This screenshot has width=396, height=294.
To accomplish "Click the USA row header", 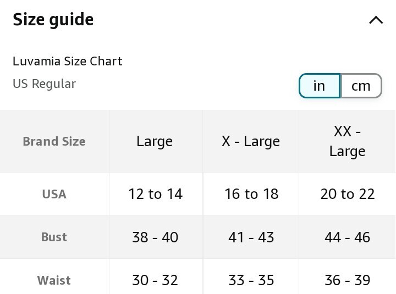I will 54,194.
